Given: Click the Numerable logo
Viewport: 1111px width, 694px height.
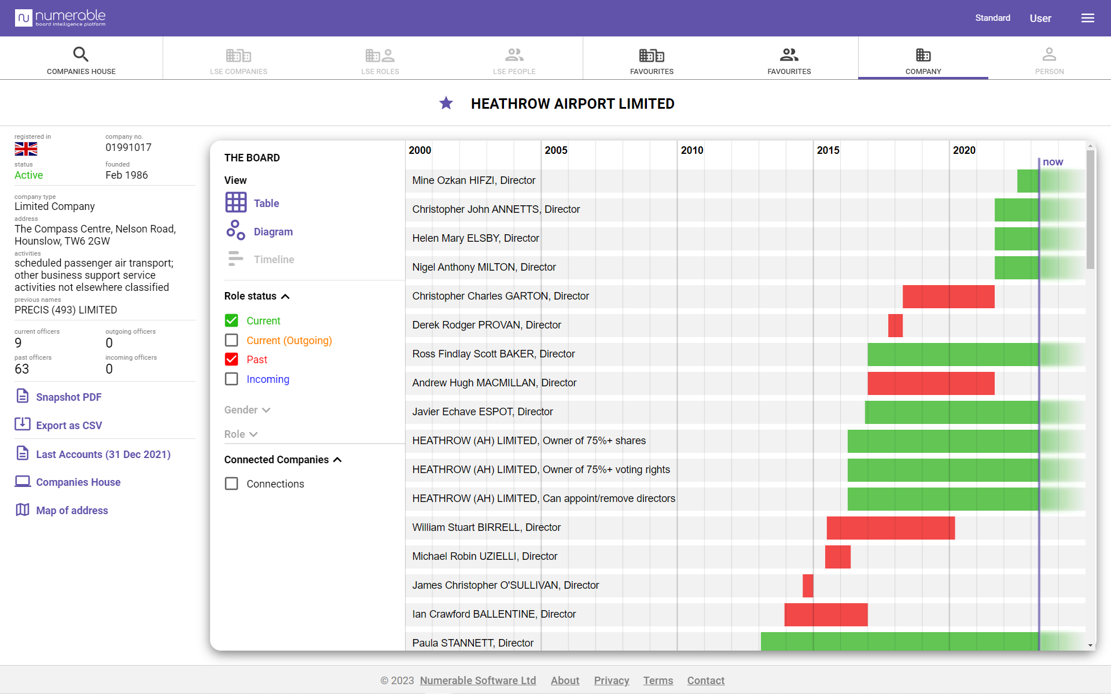Looking at the screenshot, I should (x=60, y=18).
